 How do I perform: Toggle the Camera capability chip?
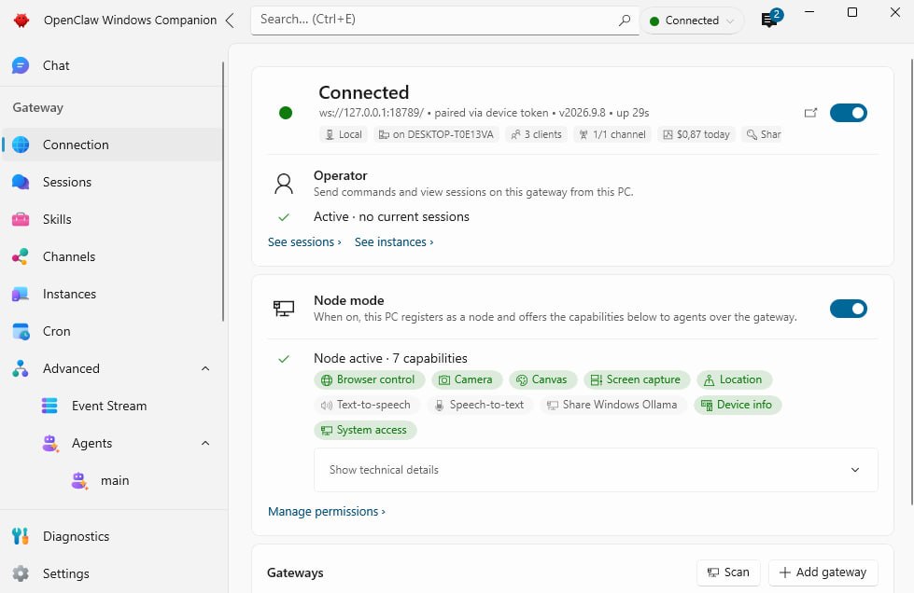point(466,379)
